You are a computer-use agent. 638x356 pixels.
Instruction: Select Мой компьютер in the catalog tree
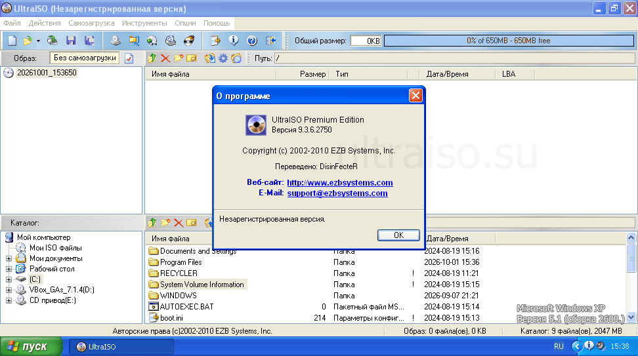coord(43,237)
